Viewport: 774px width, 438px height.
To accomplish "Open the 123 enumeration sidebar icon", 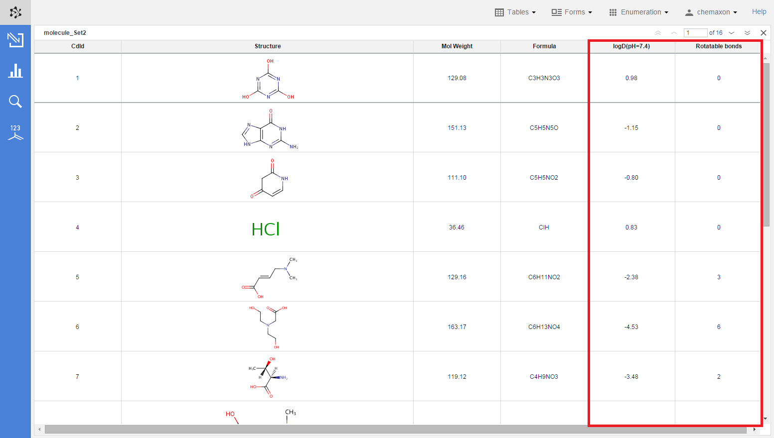I will (15, 132).
